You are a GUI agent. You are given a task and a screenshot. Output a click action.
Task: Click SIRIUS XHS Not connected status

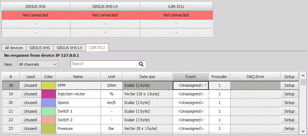point(35,15)
